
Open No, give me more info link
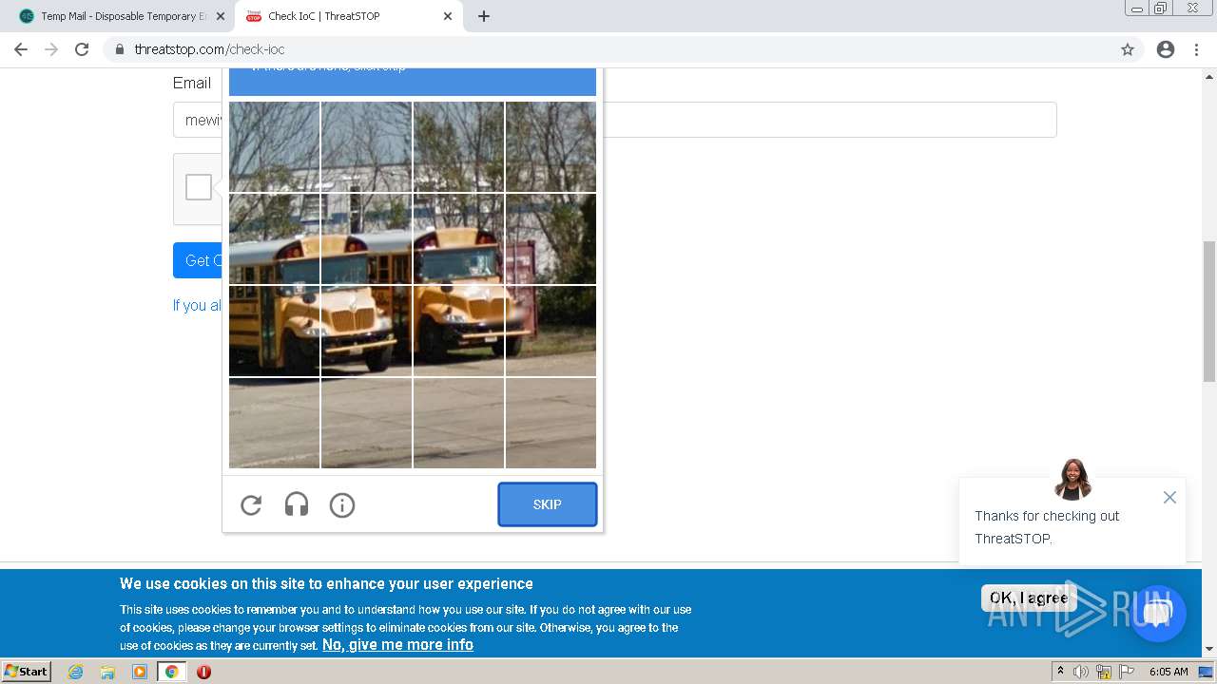(397, 644)
